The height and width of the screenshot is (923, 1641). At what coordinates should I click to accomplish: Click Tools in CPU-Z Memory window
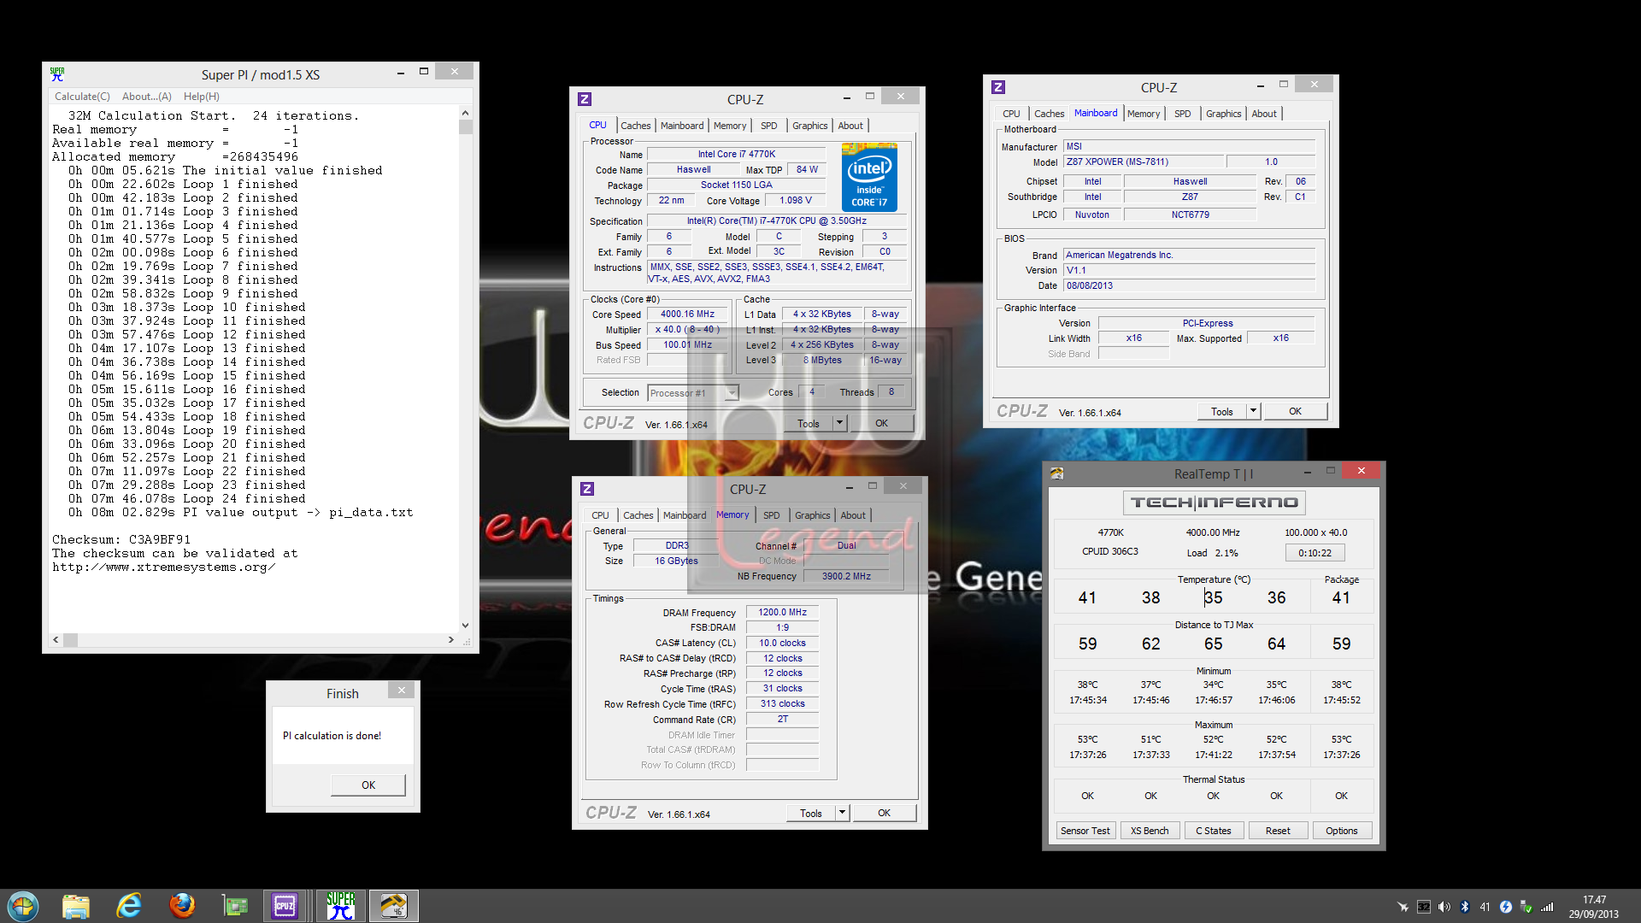[811, 813]
